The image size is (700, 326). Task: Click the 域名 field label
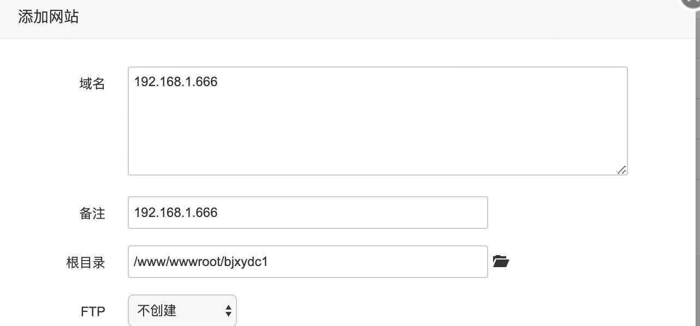pyautogui.click(x=92, y=83)
